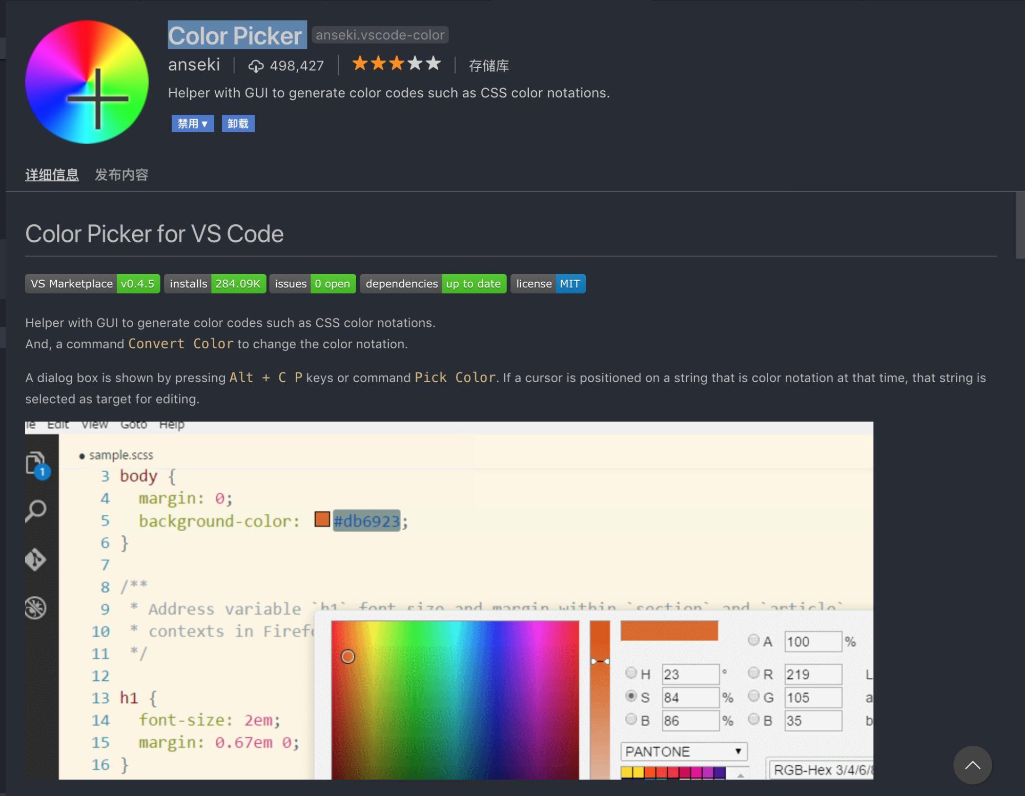Click the Pick Color command text

point(455,378)
